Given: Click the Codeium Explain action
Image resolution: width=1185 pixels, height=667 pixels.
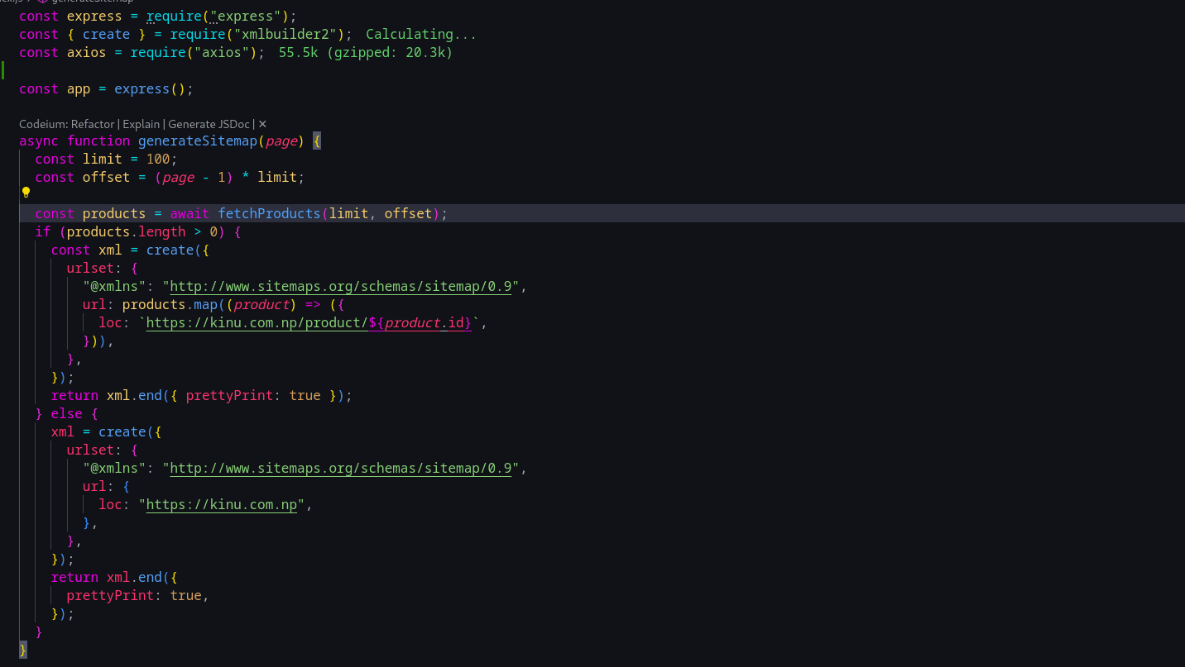Looking at the screenshot, I should 141,124.
